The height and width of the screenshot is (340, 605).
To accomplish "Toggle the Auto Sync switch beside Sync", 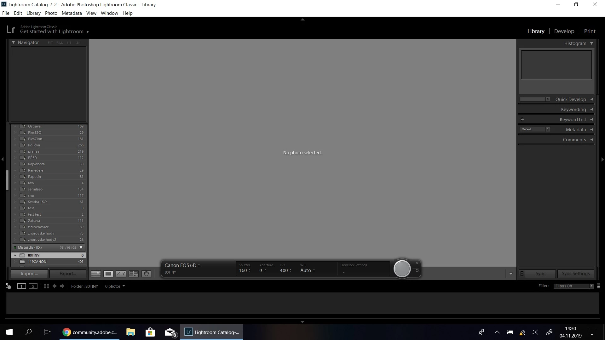I will click(x=522, y=274).
